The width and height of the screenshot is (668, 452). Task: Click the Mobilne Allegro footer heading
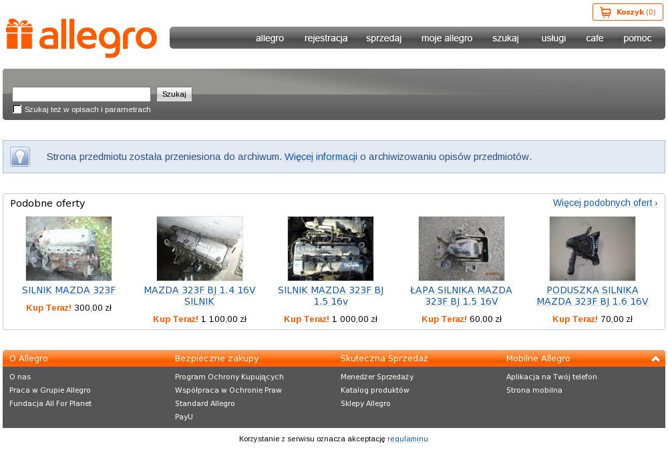538,359
